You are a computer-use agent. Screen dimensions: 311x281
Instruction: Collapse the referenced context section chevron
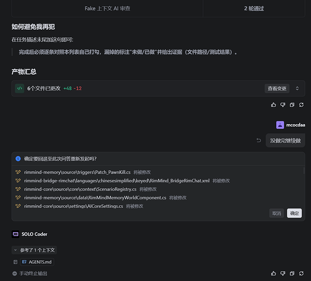(16, 250)
